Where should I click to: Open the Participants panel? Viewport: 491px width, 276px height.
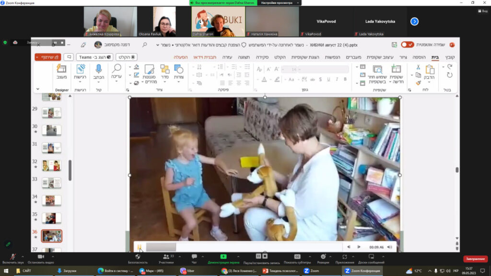(166, 257)
